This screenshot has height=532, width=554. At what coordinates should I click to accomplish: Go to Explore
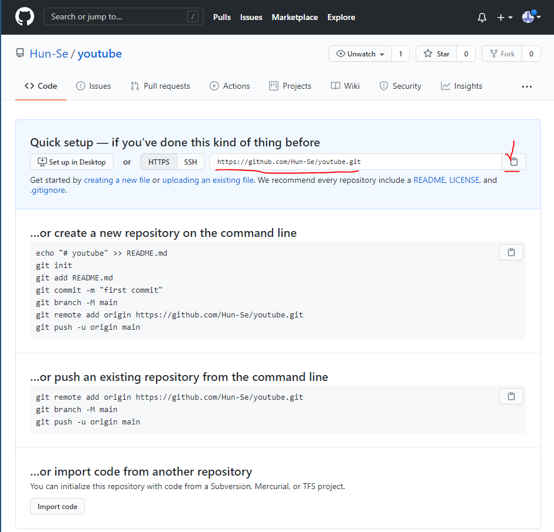tap(341, 17)
